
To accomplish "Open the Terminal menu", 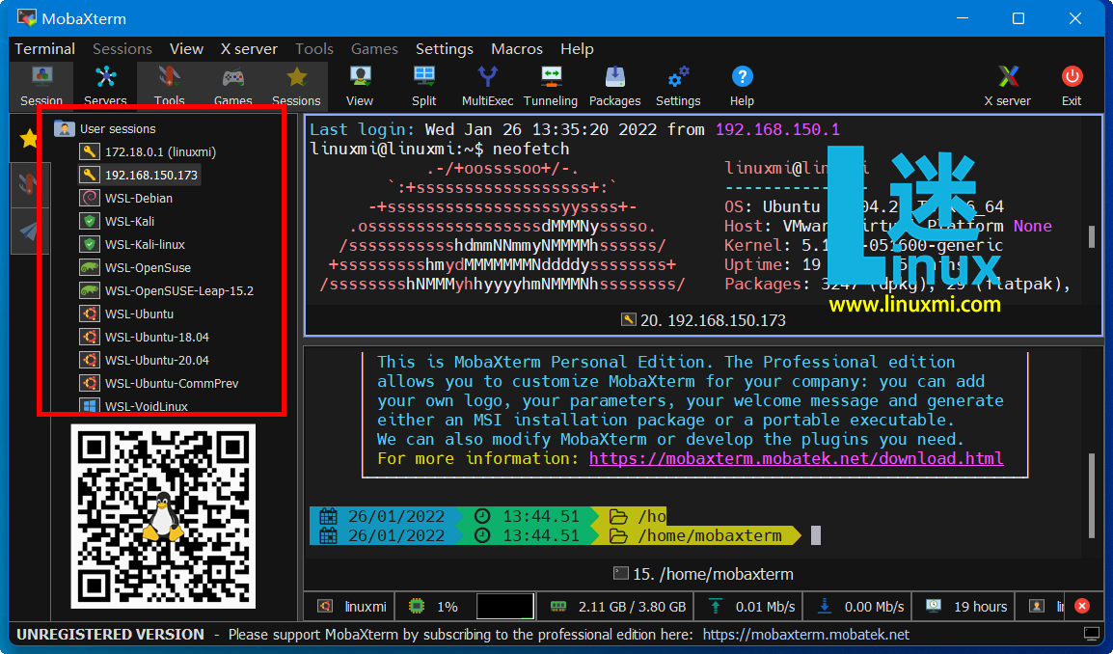I will tap(44, 48).
